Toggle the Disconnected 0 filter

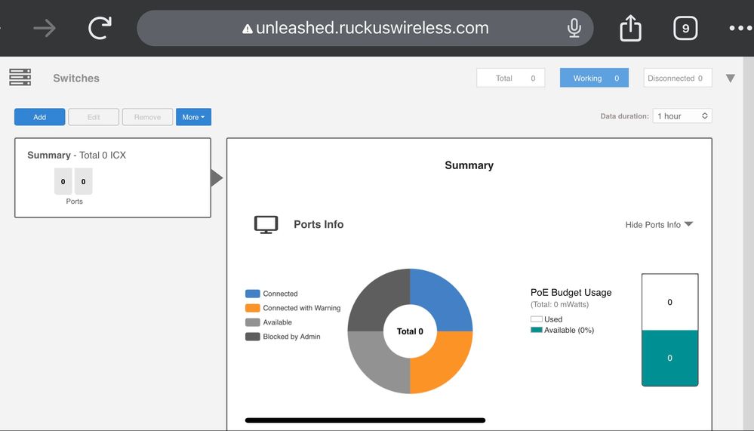coord(677,78)
